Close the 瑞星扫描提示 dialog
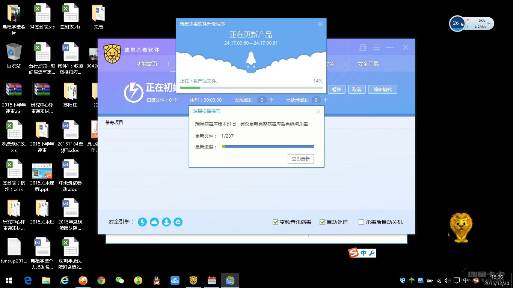Viewport: 513px width, 288px height. coord(318,111)
